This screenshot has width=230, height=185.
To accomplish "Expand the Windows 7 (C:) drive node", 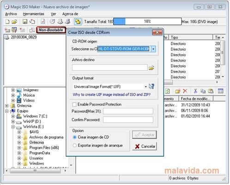I will pyautogui.click(x=13, y=116).
